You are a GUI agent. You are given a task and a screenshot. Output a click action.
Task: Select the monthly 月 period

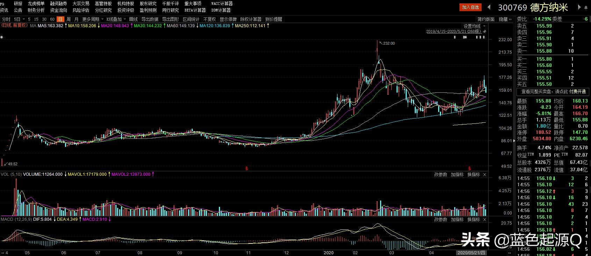(x=77, y=19)
